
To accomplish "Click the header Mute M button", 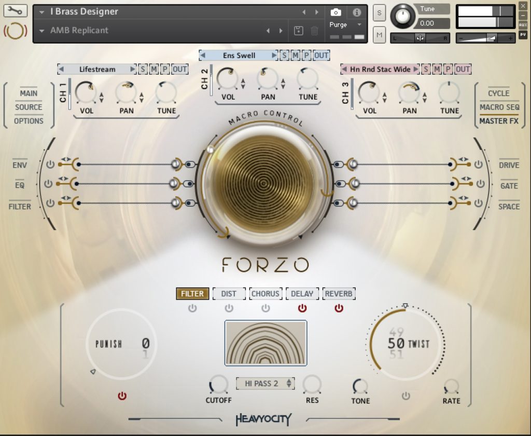I will 379,35.
